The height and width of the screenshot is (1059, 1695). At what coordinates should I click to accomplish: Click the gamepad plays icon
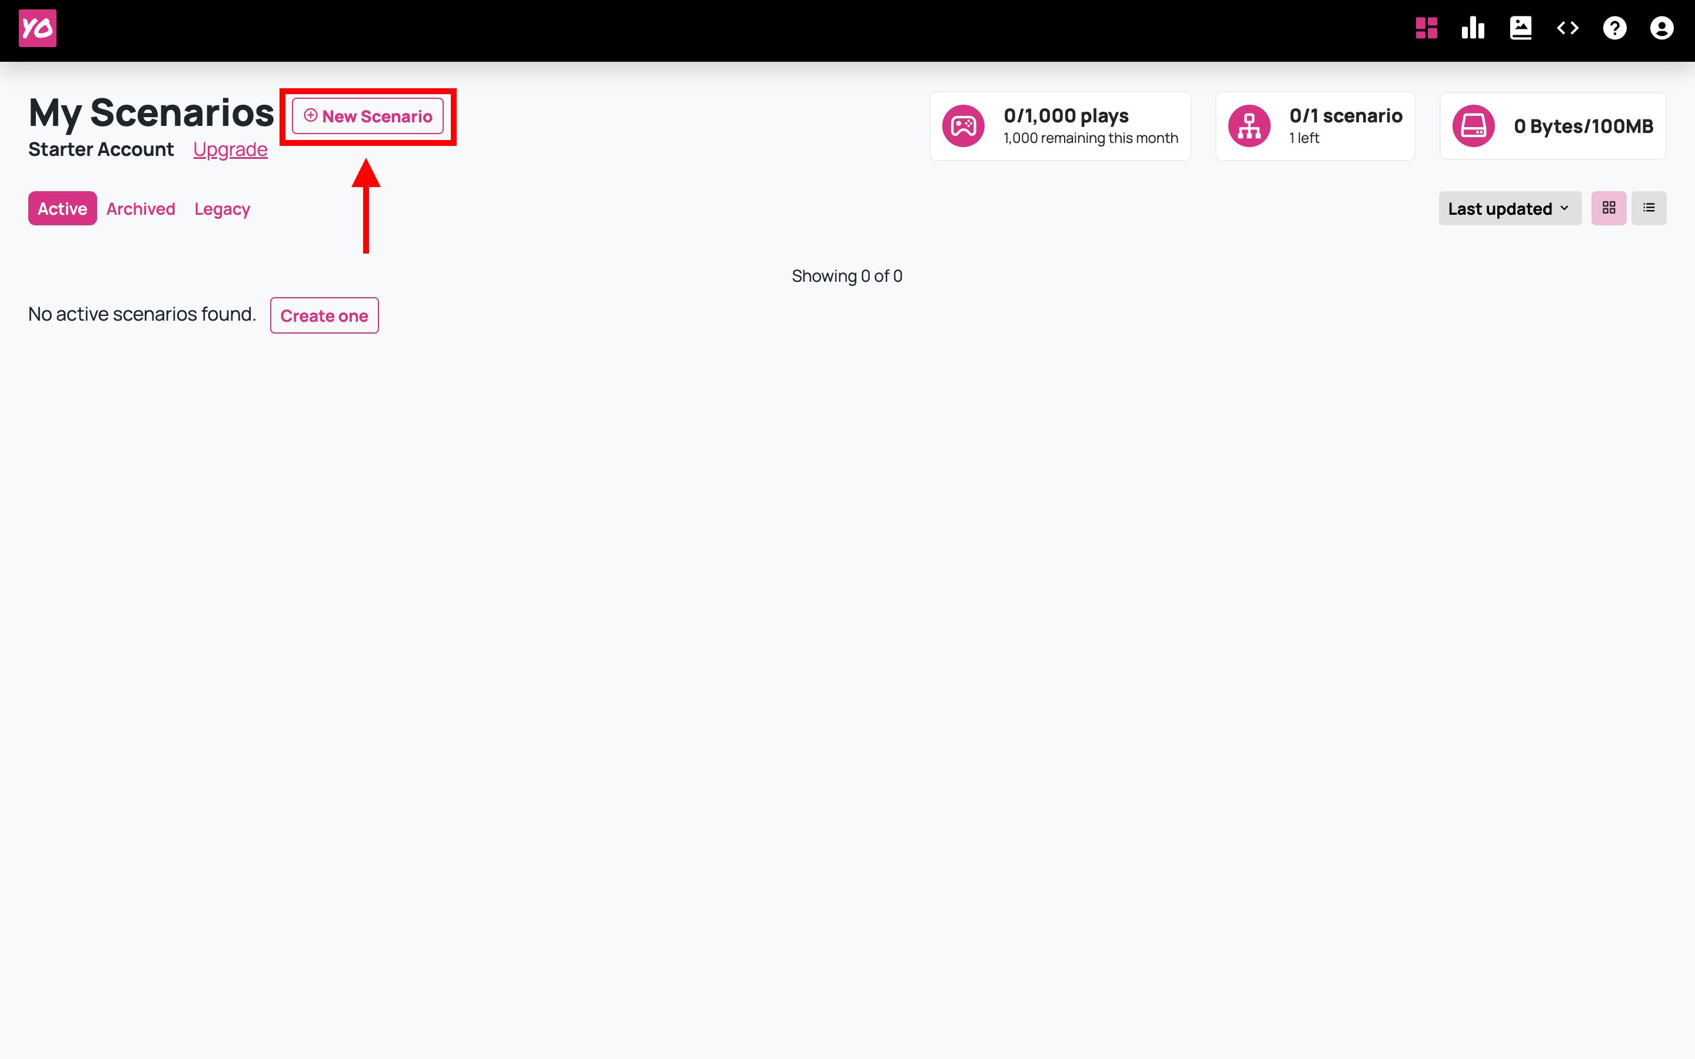[963, 126]
